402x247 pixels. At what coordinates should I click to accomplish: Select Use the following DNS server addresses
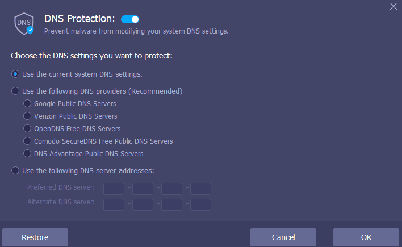(15, 170)
